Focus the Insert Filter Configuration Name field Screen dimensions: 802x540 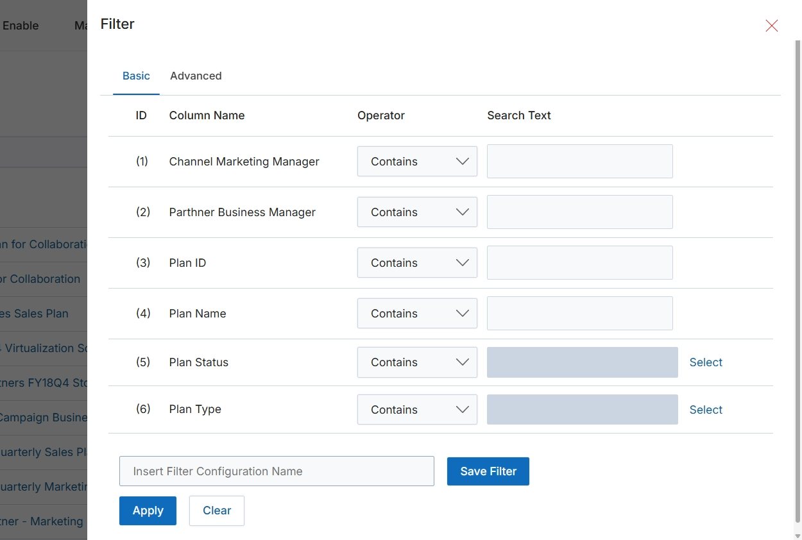click(277, 471)
